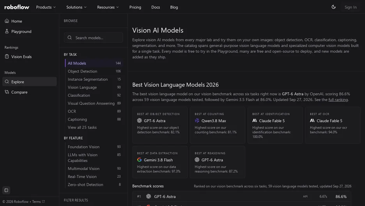Filter by Vision Language task
Viewport: 365px width, 206px height.
[94, 87]
